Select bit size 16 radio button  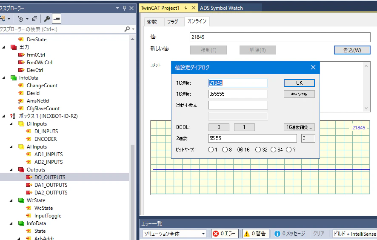(x=240, y=150)
